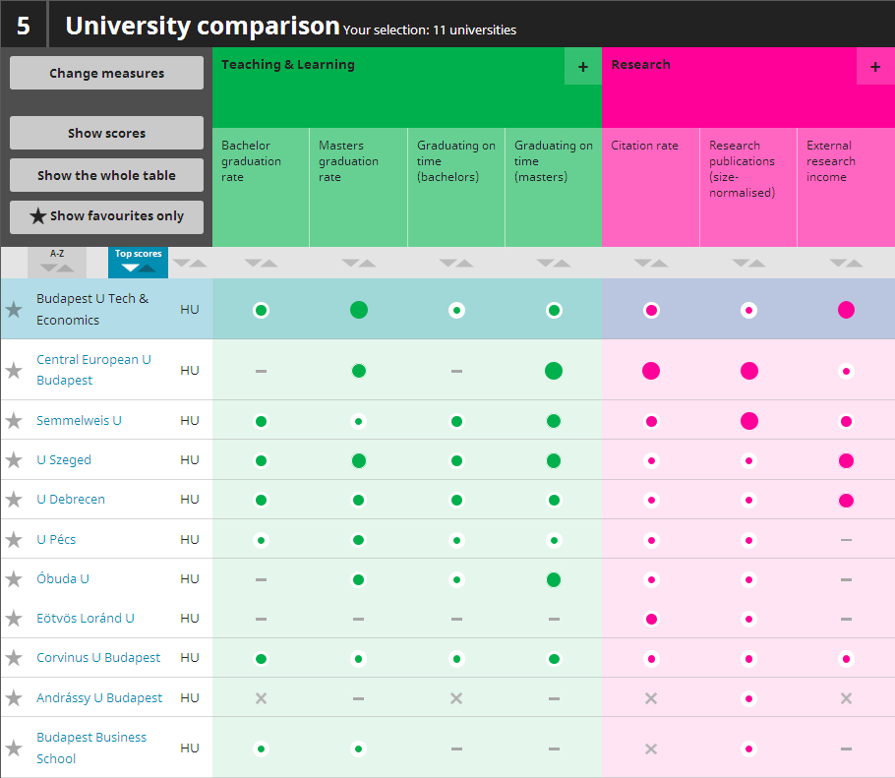Sort by Citation rate arrows
This screenshot has width=895, height=778.
[651, 264]
